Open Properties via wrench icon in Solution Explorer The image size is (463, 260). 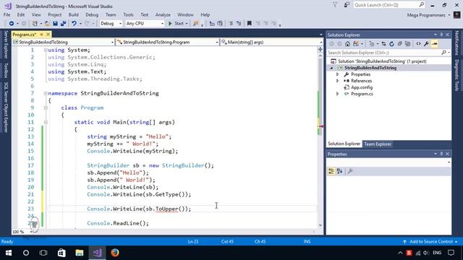426,44
